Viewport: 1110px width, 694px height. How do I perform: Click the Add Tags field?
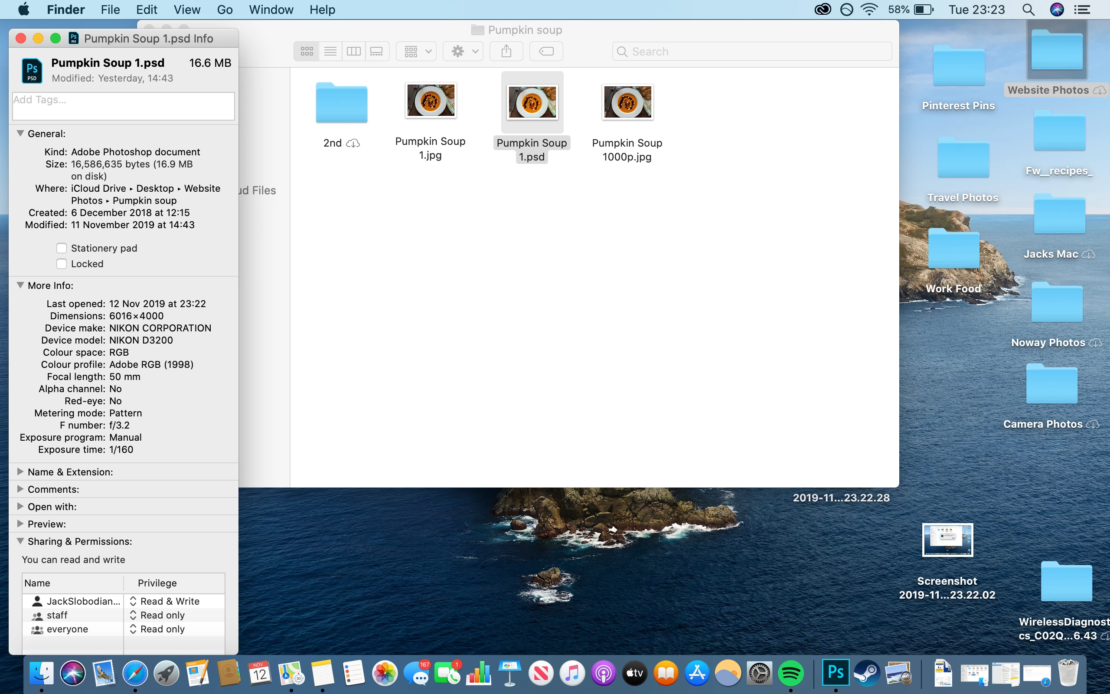(124, 106)
